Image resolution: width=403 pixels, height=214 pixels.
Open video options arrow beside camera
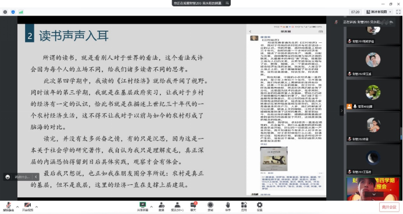pos(37,206)
